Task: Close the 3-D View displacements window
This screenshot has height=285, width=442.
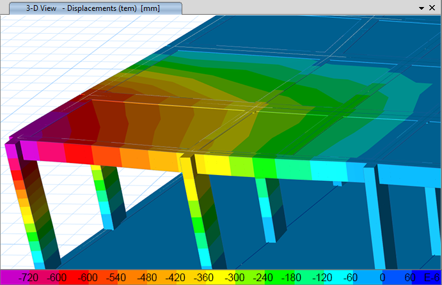Action: (433, 8)
